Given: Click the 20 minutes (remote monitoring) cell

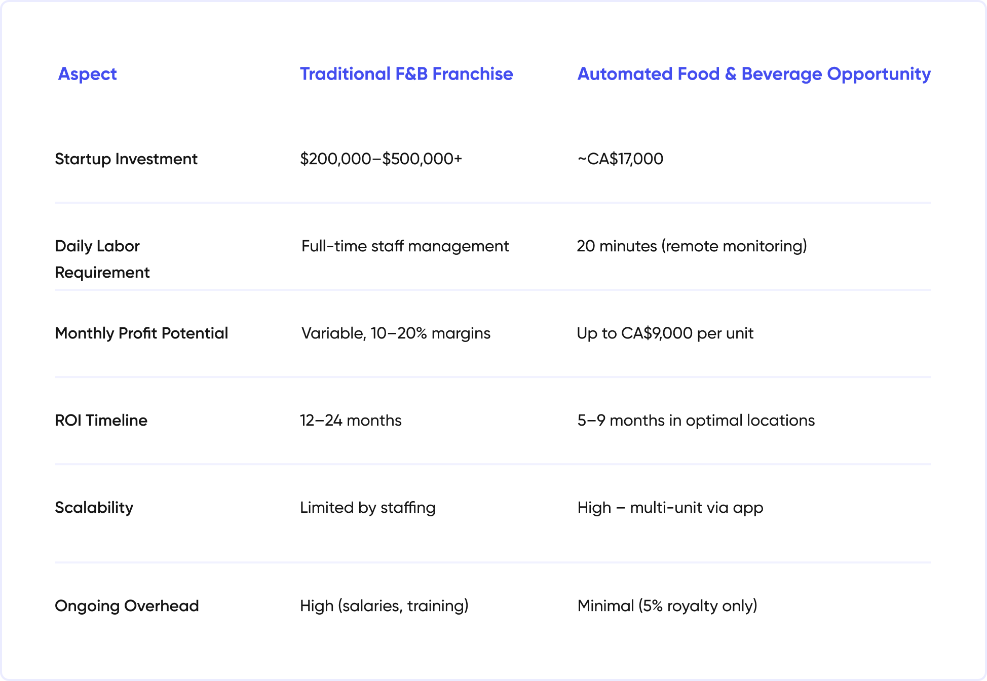Looking at the screenshot, I should point(692,246).
